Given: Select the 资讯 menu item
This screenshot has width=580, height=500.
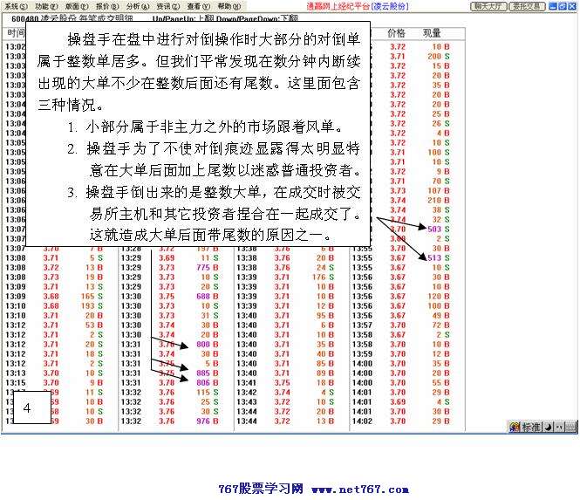Looking at the screenshot, I should click(x=167, y=5).
